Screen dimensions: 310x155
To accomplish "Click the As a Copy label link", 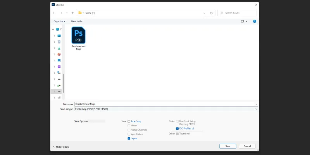I will coord(136,121).
